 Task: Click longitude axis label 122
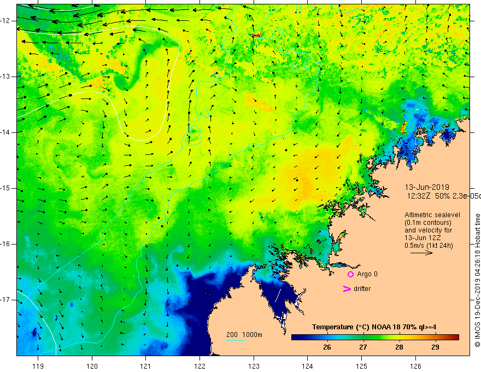(x=200, y=366)
